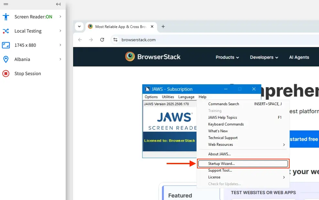The height and width of the screenshot is (200, 319).
Task: Open the Options menu in JAWS
Action: pos(151,97)
